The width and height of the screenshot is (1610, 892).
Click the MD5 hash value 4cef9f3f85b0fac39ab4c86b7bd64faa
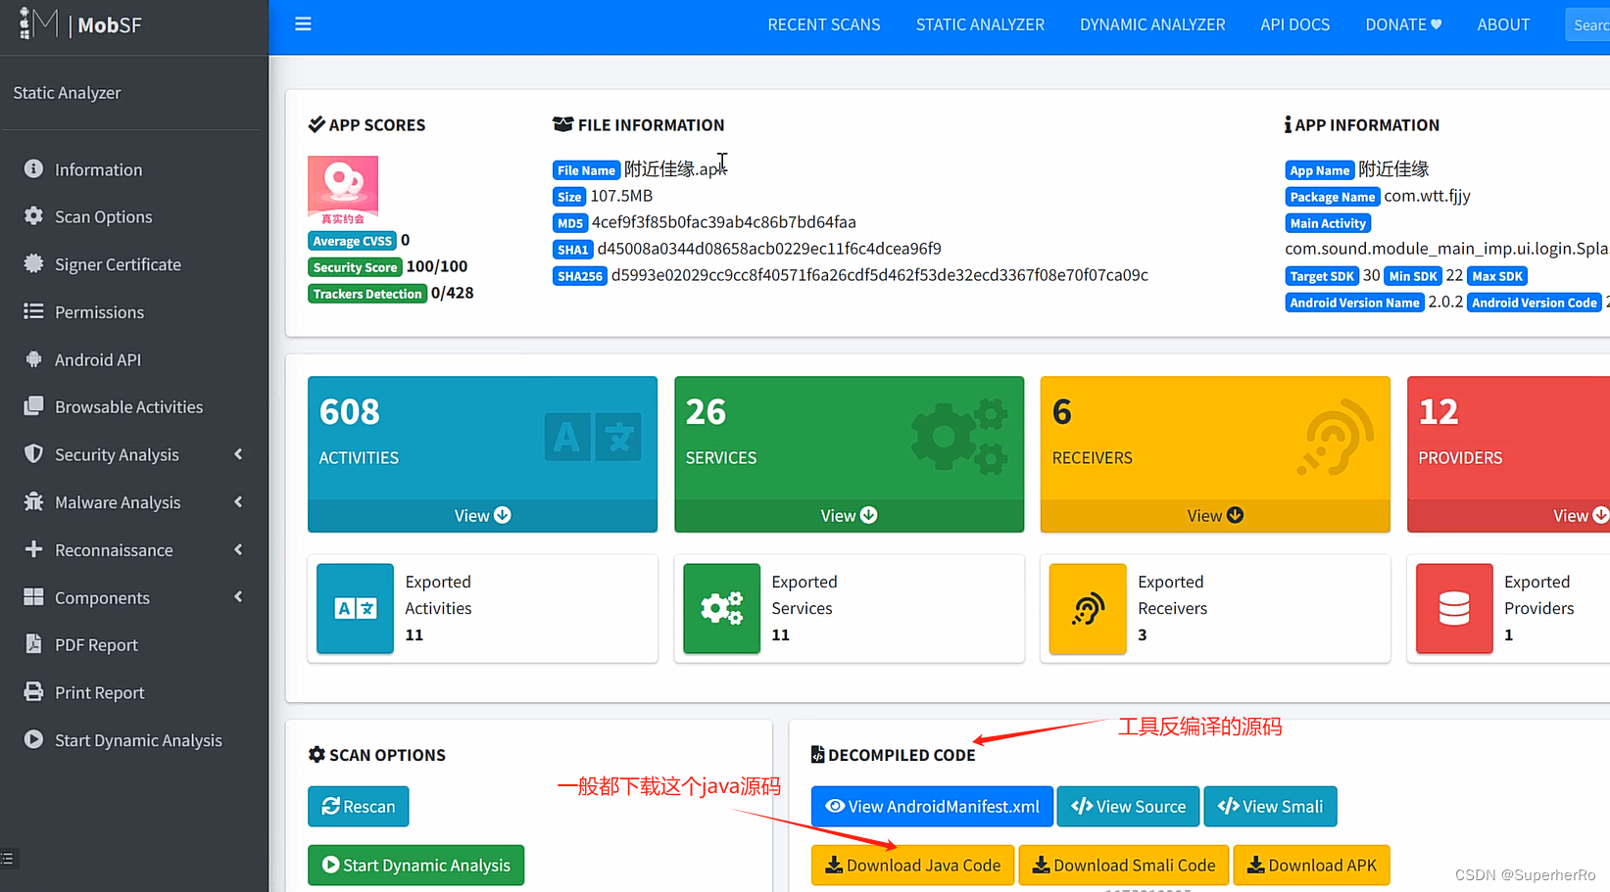pos(724,222)
